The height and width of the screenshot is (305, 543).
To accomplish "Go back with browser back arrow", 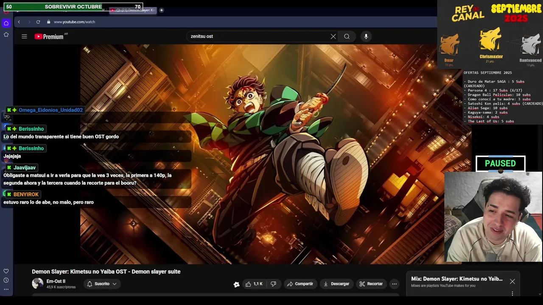I will [19, 22].
